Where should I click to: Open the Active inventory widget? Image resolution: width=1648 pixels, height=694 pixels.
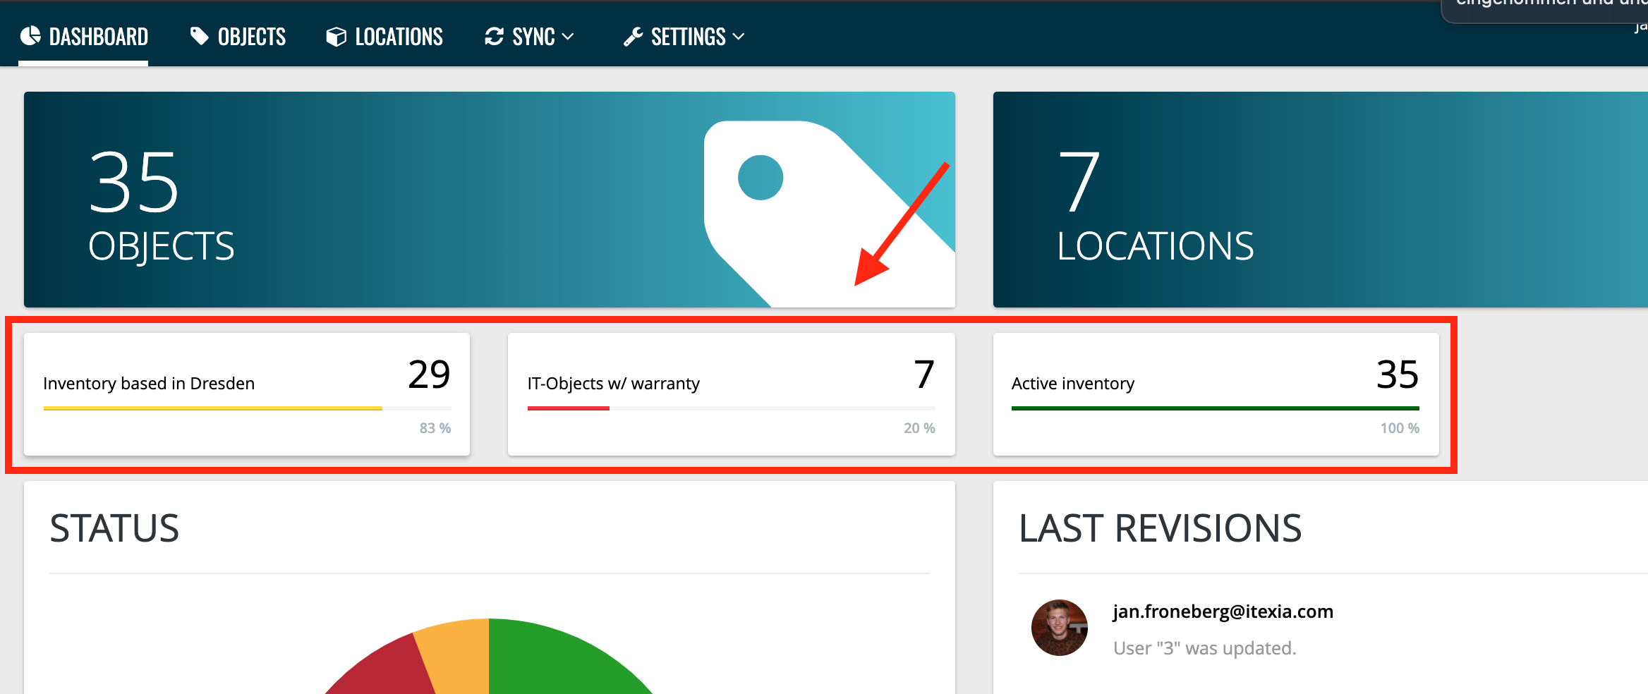click(1216, 394)
